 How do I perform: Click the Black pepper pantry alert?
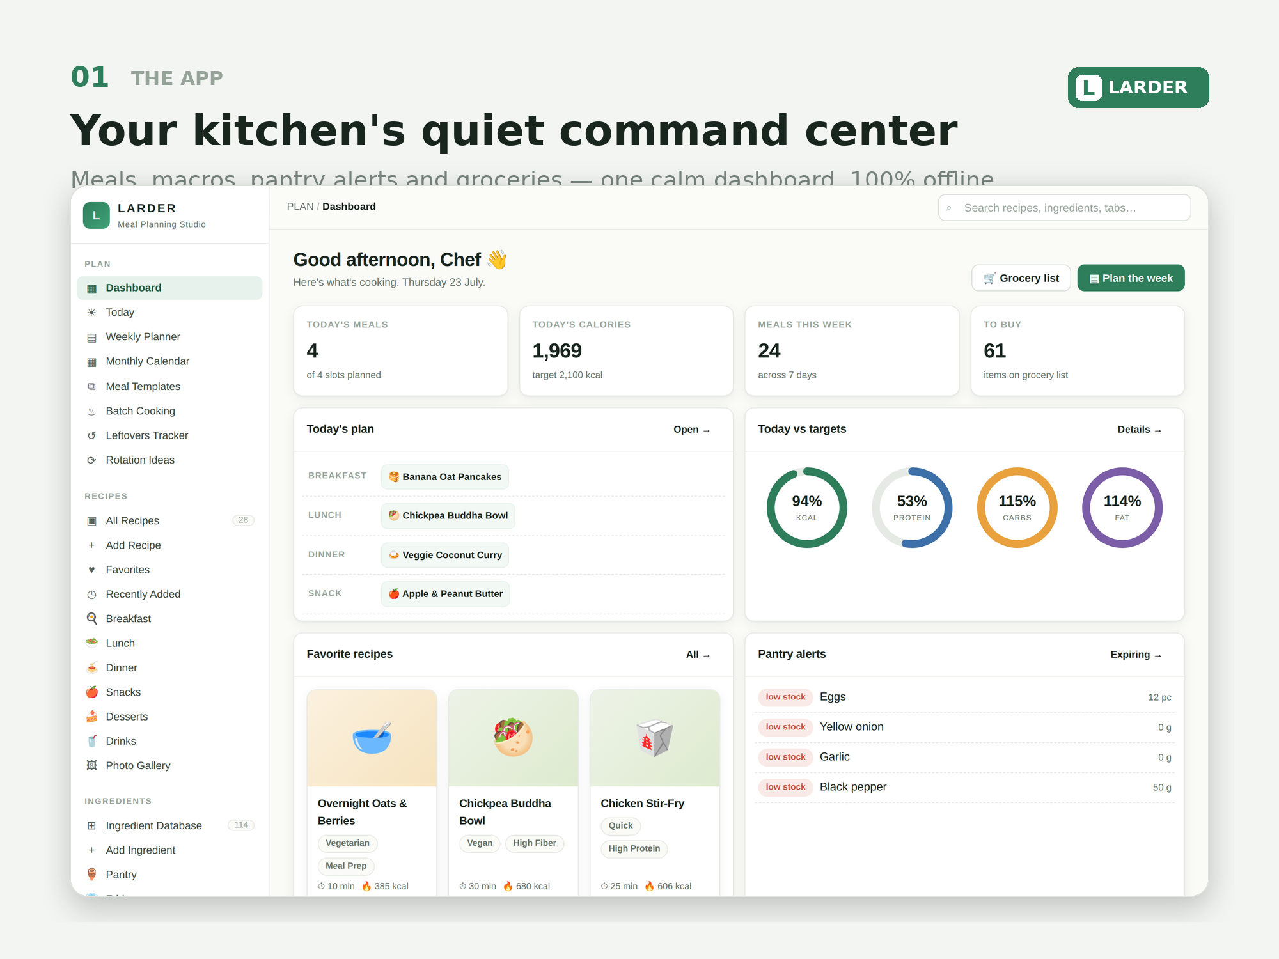(x=964, y=787)
